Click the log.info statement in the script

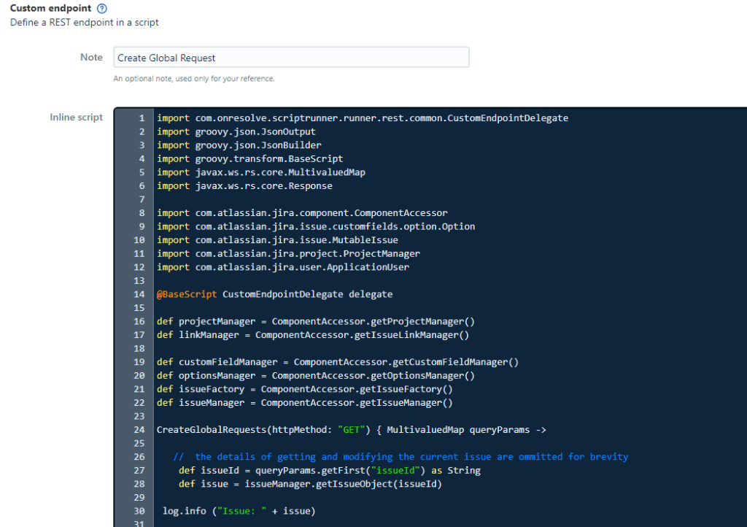[x=239, y=511]
